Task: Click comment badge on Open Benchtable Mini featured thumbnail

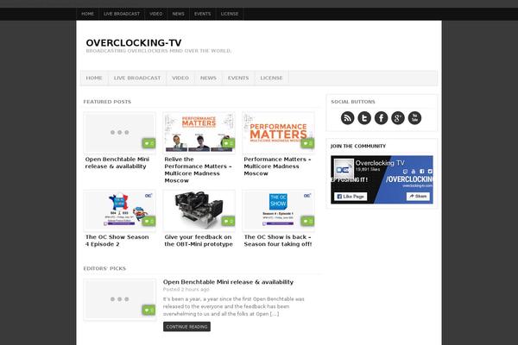Action: 148,143
